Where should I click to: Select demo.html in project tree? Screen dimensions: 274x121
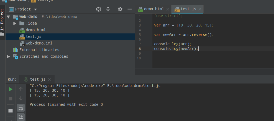click(x=36, y=30)
